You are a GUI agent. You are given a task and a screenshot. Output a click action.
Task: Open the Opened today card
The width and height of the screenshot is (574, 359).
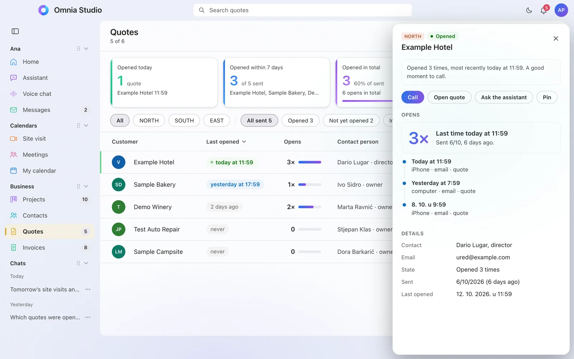[x=164, y=82]
